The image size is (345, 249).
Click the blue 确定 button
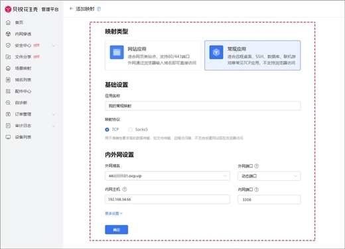[x=116, y=230]
